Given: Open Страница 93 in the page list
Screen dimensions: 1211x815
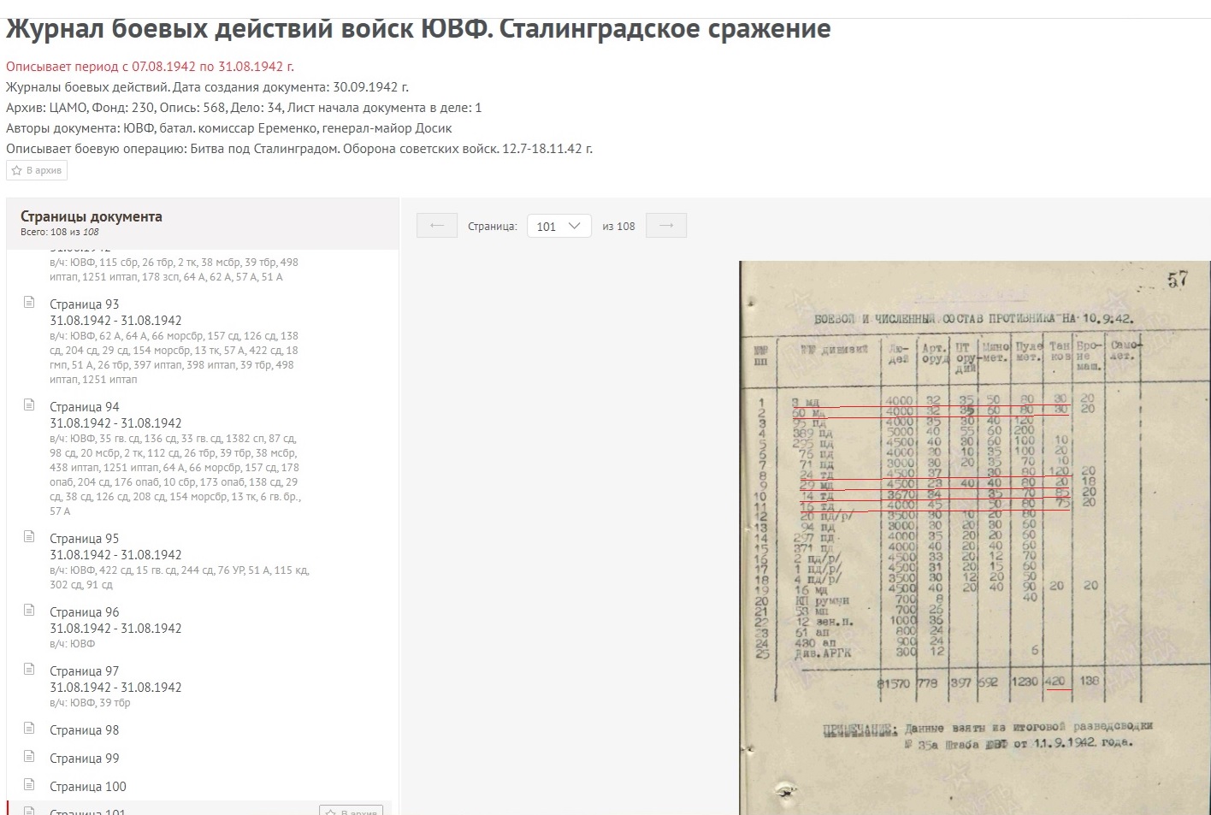Looking at the screenshot, I should coord(85,304).
